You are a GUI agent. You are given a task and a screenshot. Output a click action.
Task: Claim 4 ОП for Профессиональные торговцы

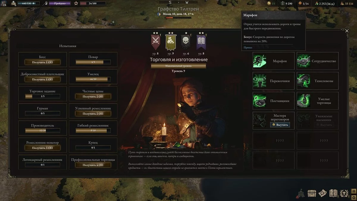point(93,165)
